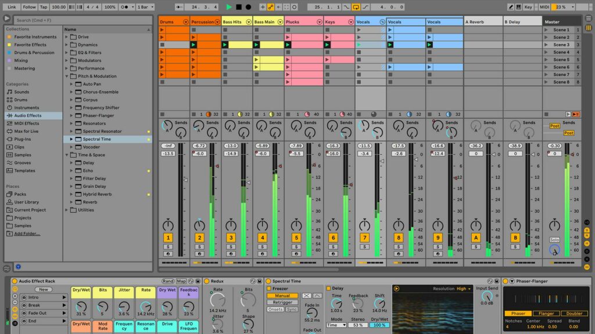Click the Add Folder link
Screen dimensions: 595x334
pyautogui.click(x=27, y=234)
